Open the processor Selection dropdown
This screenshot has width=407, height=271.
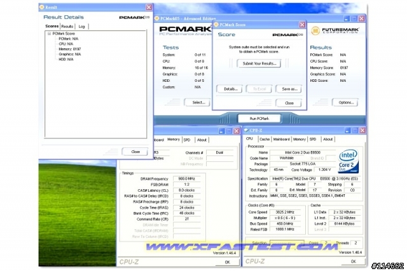[287, 243]
